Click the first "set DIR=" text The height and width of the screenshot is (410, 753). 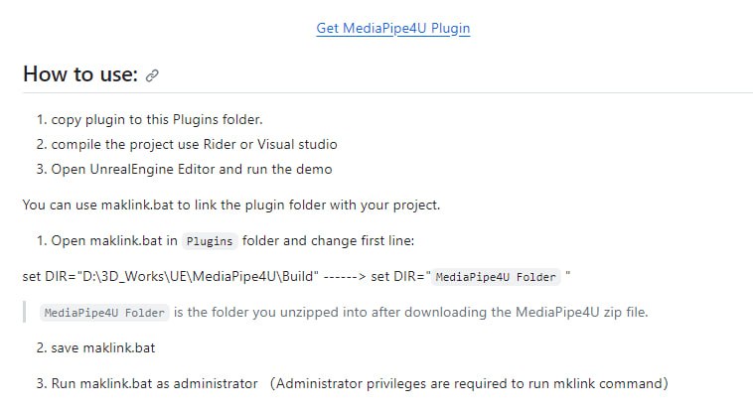[x=49, y=276]
